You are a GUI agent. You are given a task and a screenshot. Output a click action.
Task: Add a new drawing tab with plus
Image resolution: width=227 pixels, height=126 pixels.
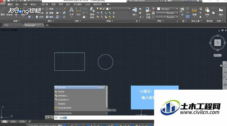[47, 25]
